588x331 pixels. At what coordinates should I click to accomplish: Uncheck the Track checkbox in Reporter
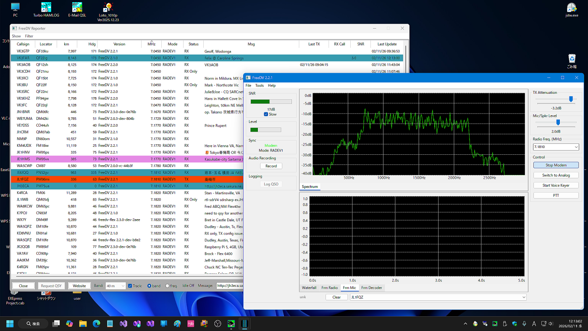[130, 286]
